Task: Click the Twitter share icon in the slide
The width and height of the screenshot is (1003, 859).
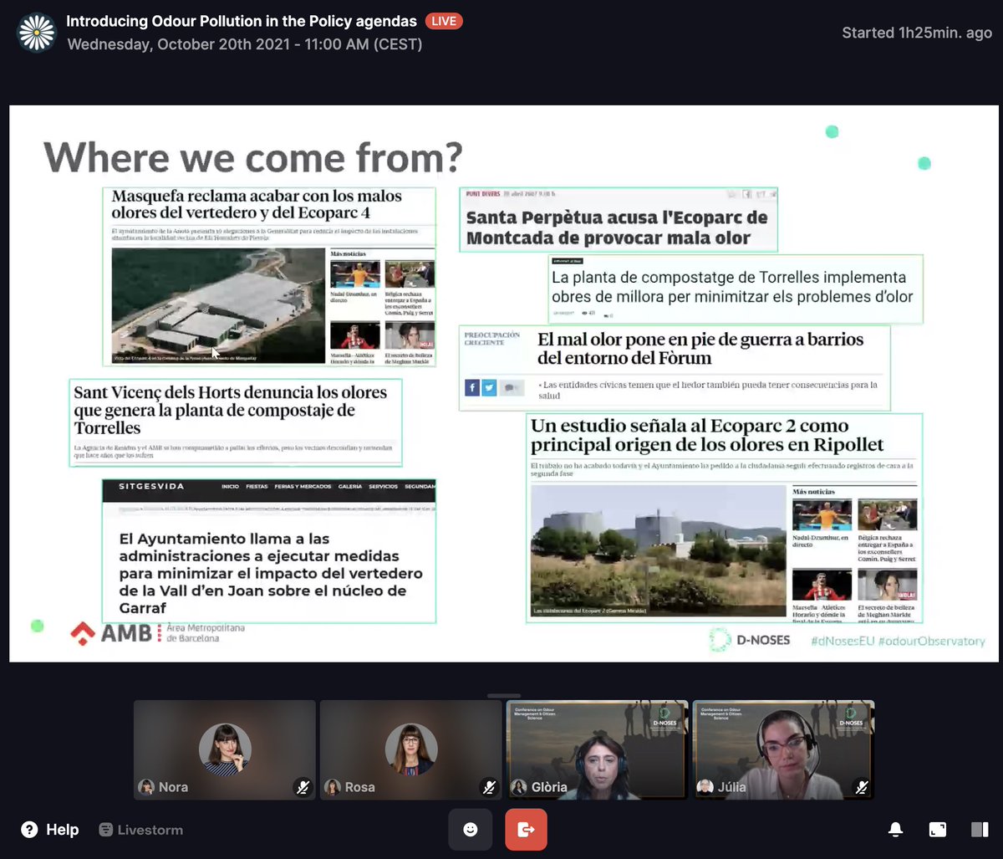Action: [x=489, y=387]
